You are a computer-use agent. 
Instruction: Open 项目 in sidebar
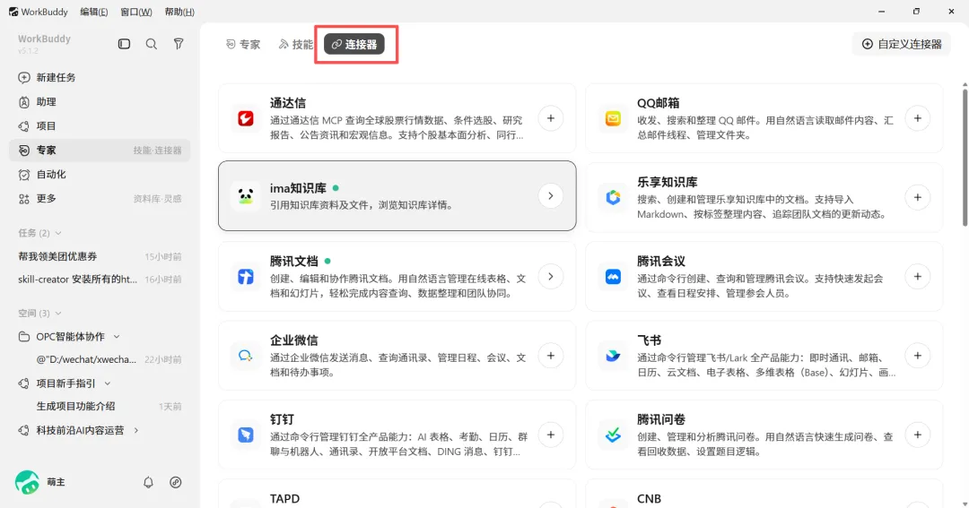[x=100, y=126]
